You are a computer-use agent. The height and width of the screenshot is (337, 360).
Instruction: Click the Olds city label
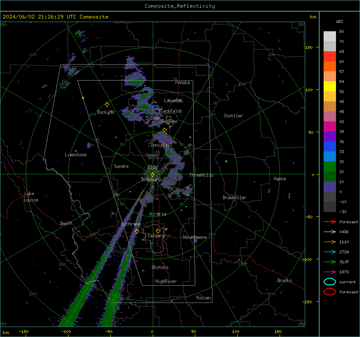click(x=152, y=167)
